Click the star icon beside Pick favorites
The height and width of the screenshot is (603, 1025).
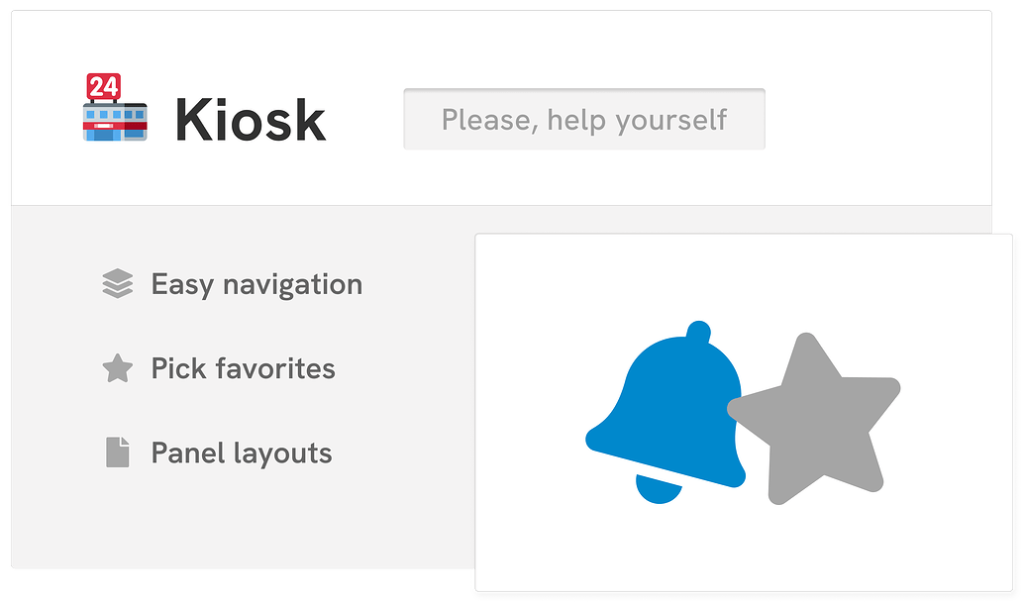(117, 369)
